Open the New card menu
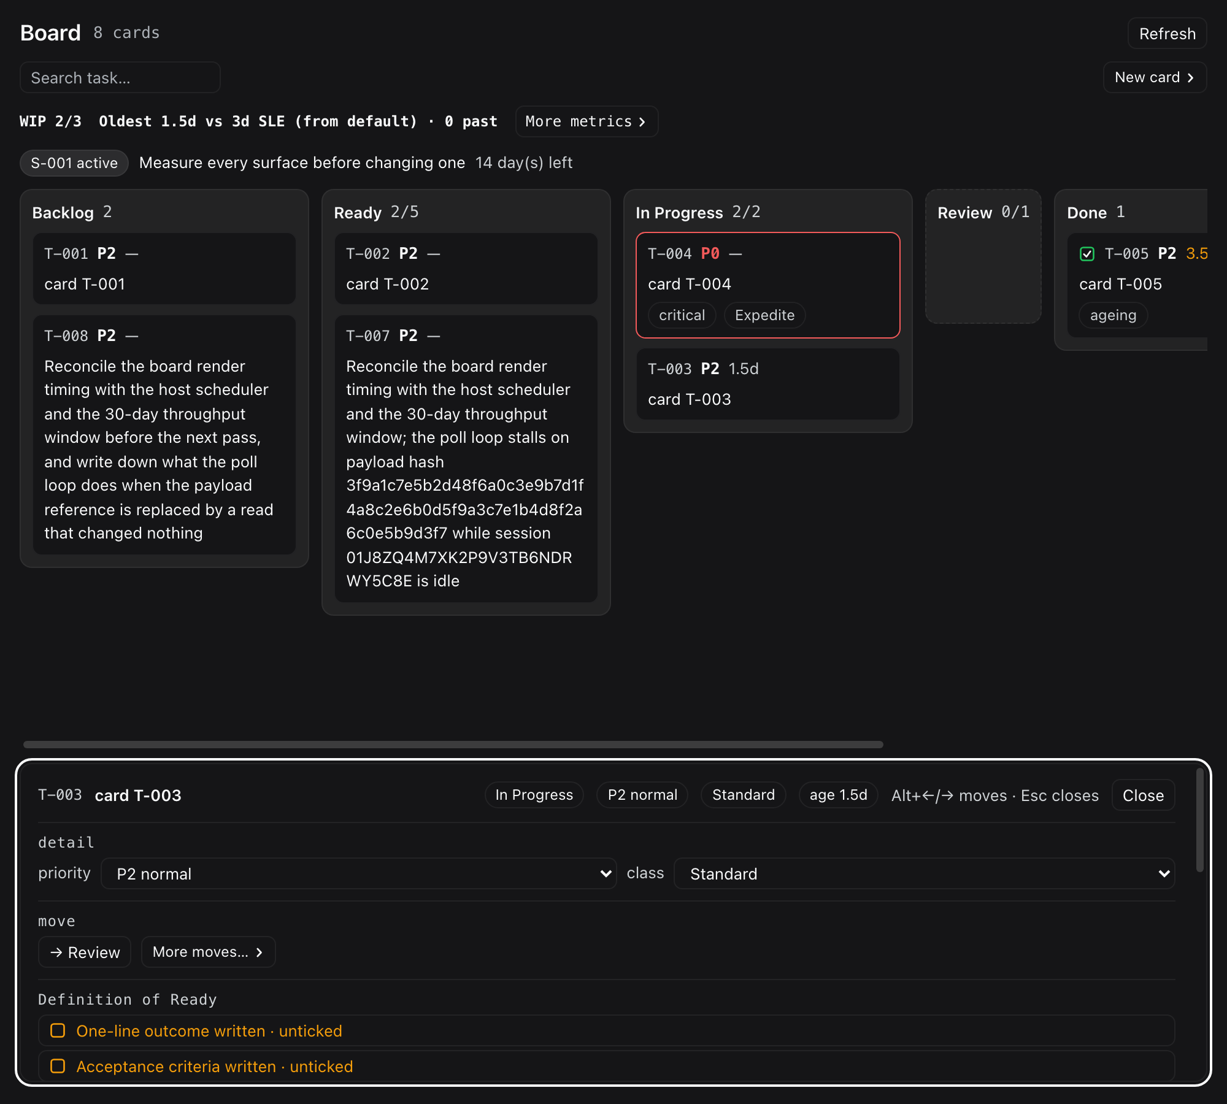 [x=1155, y=77]
